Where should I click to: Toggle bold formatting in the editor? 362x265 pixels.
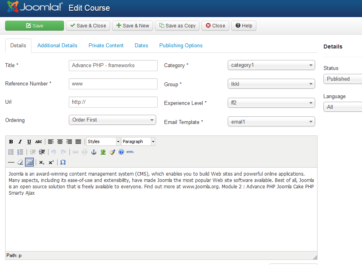click(x=11, y=142)
